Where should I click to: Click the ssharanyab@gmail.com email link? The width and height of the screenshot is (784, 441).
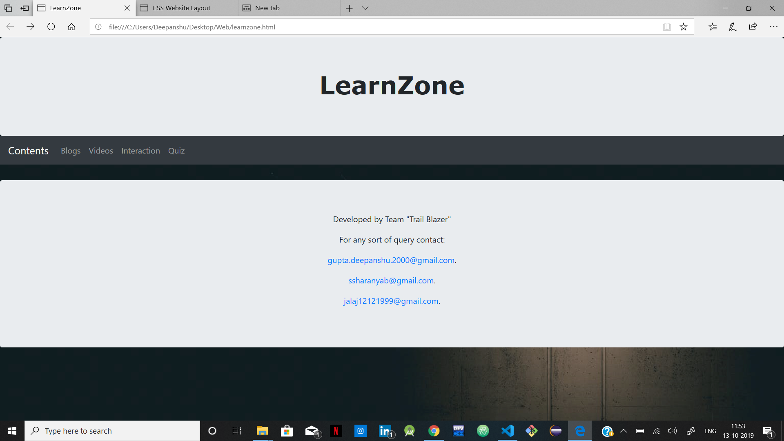pos(391,281)
